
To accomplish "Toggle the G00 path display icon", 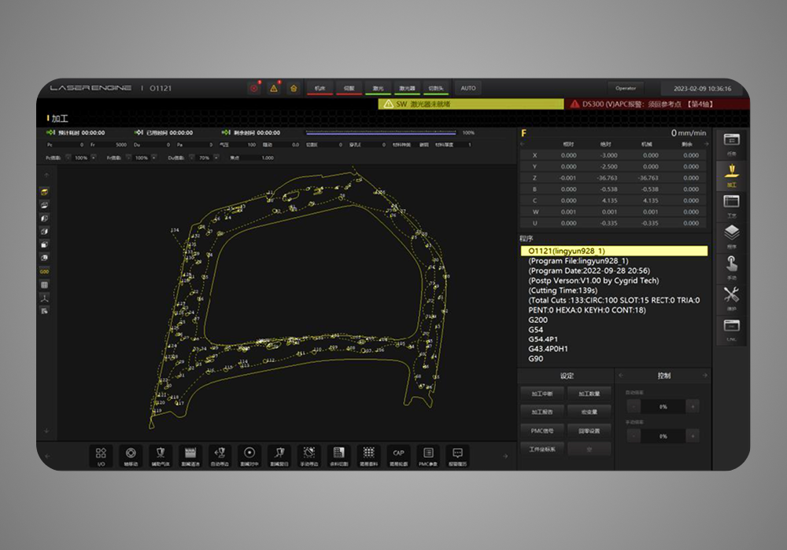I will pyautogui.click(x=45, y=272).
